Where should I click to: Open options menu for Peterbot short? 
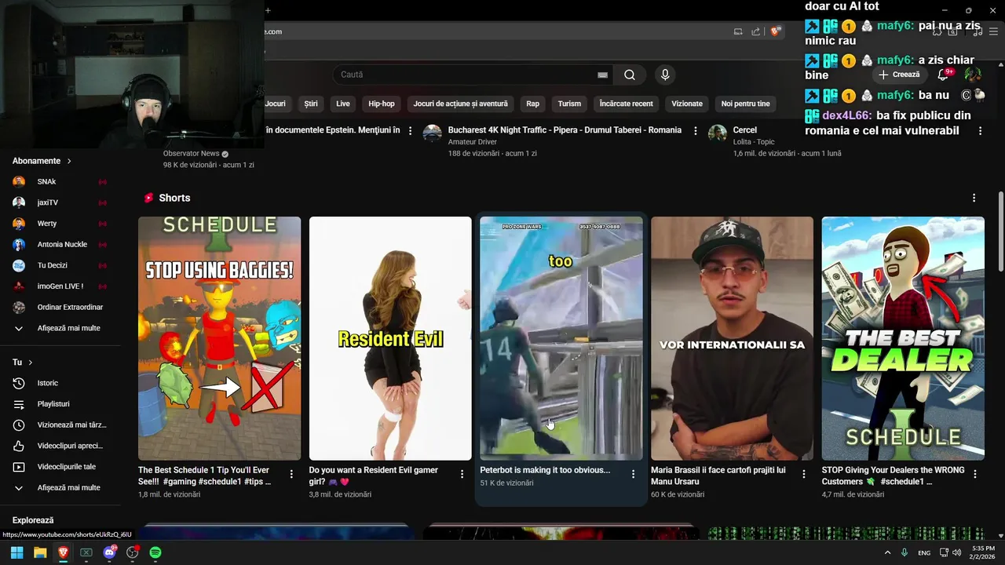[x=633, y=474]
